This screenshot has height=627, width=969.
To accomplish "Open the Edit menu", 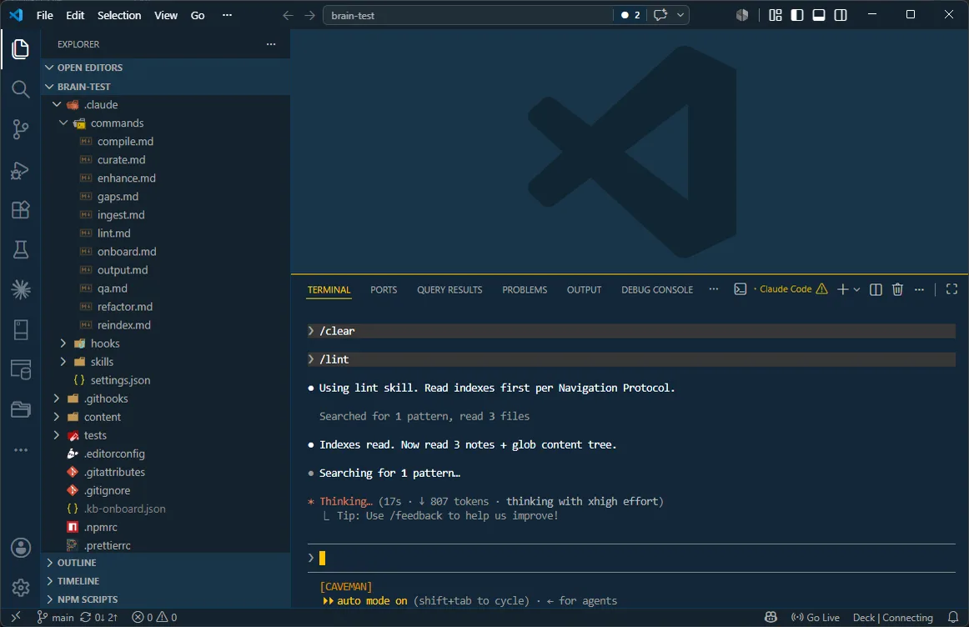I will 75,16.
